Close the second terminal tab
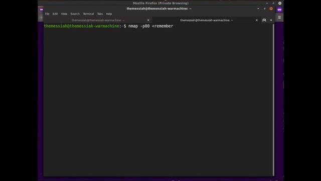Viewport: 321px width, 181px height. [256, 20]
